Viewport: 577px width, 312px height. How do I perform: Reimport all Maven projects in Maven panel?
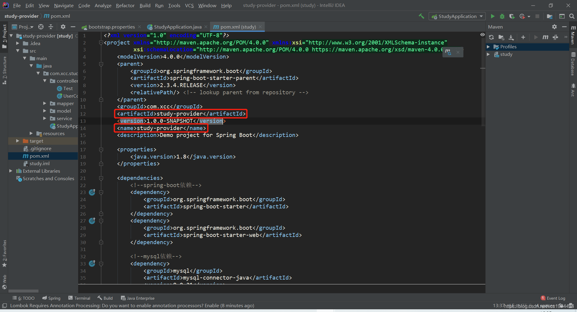(x=491, y=37)
